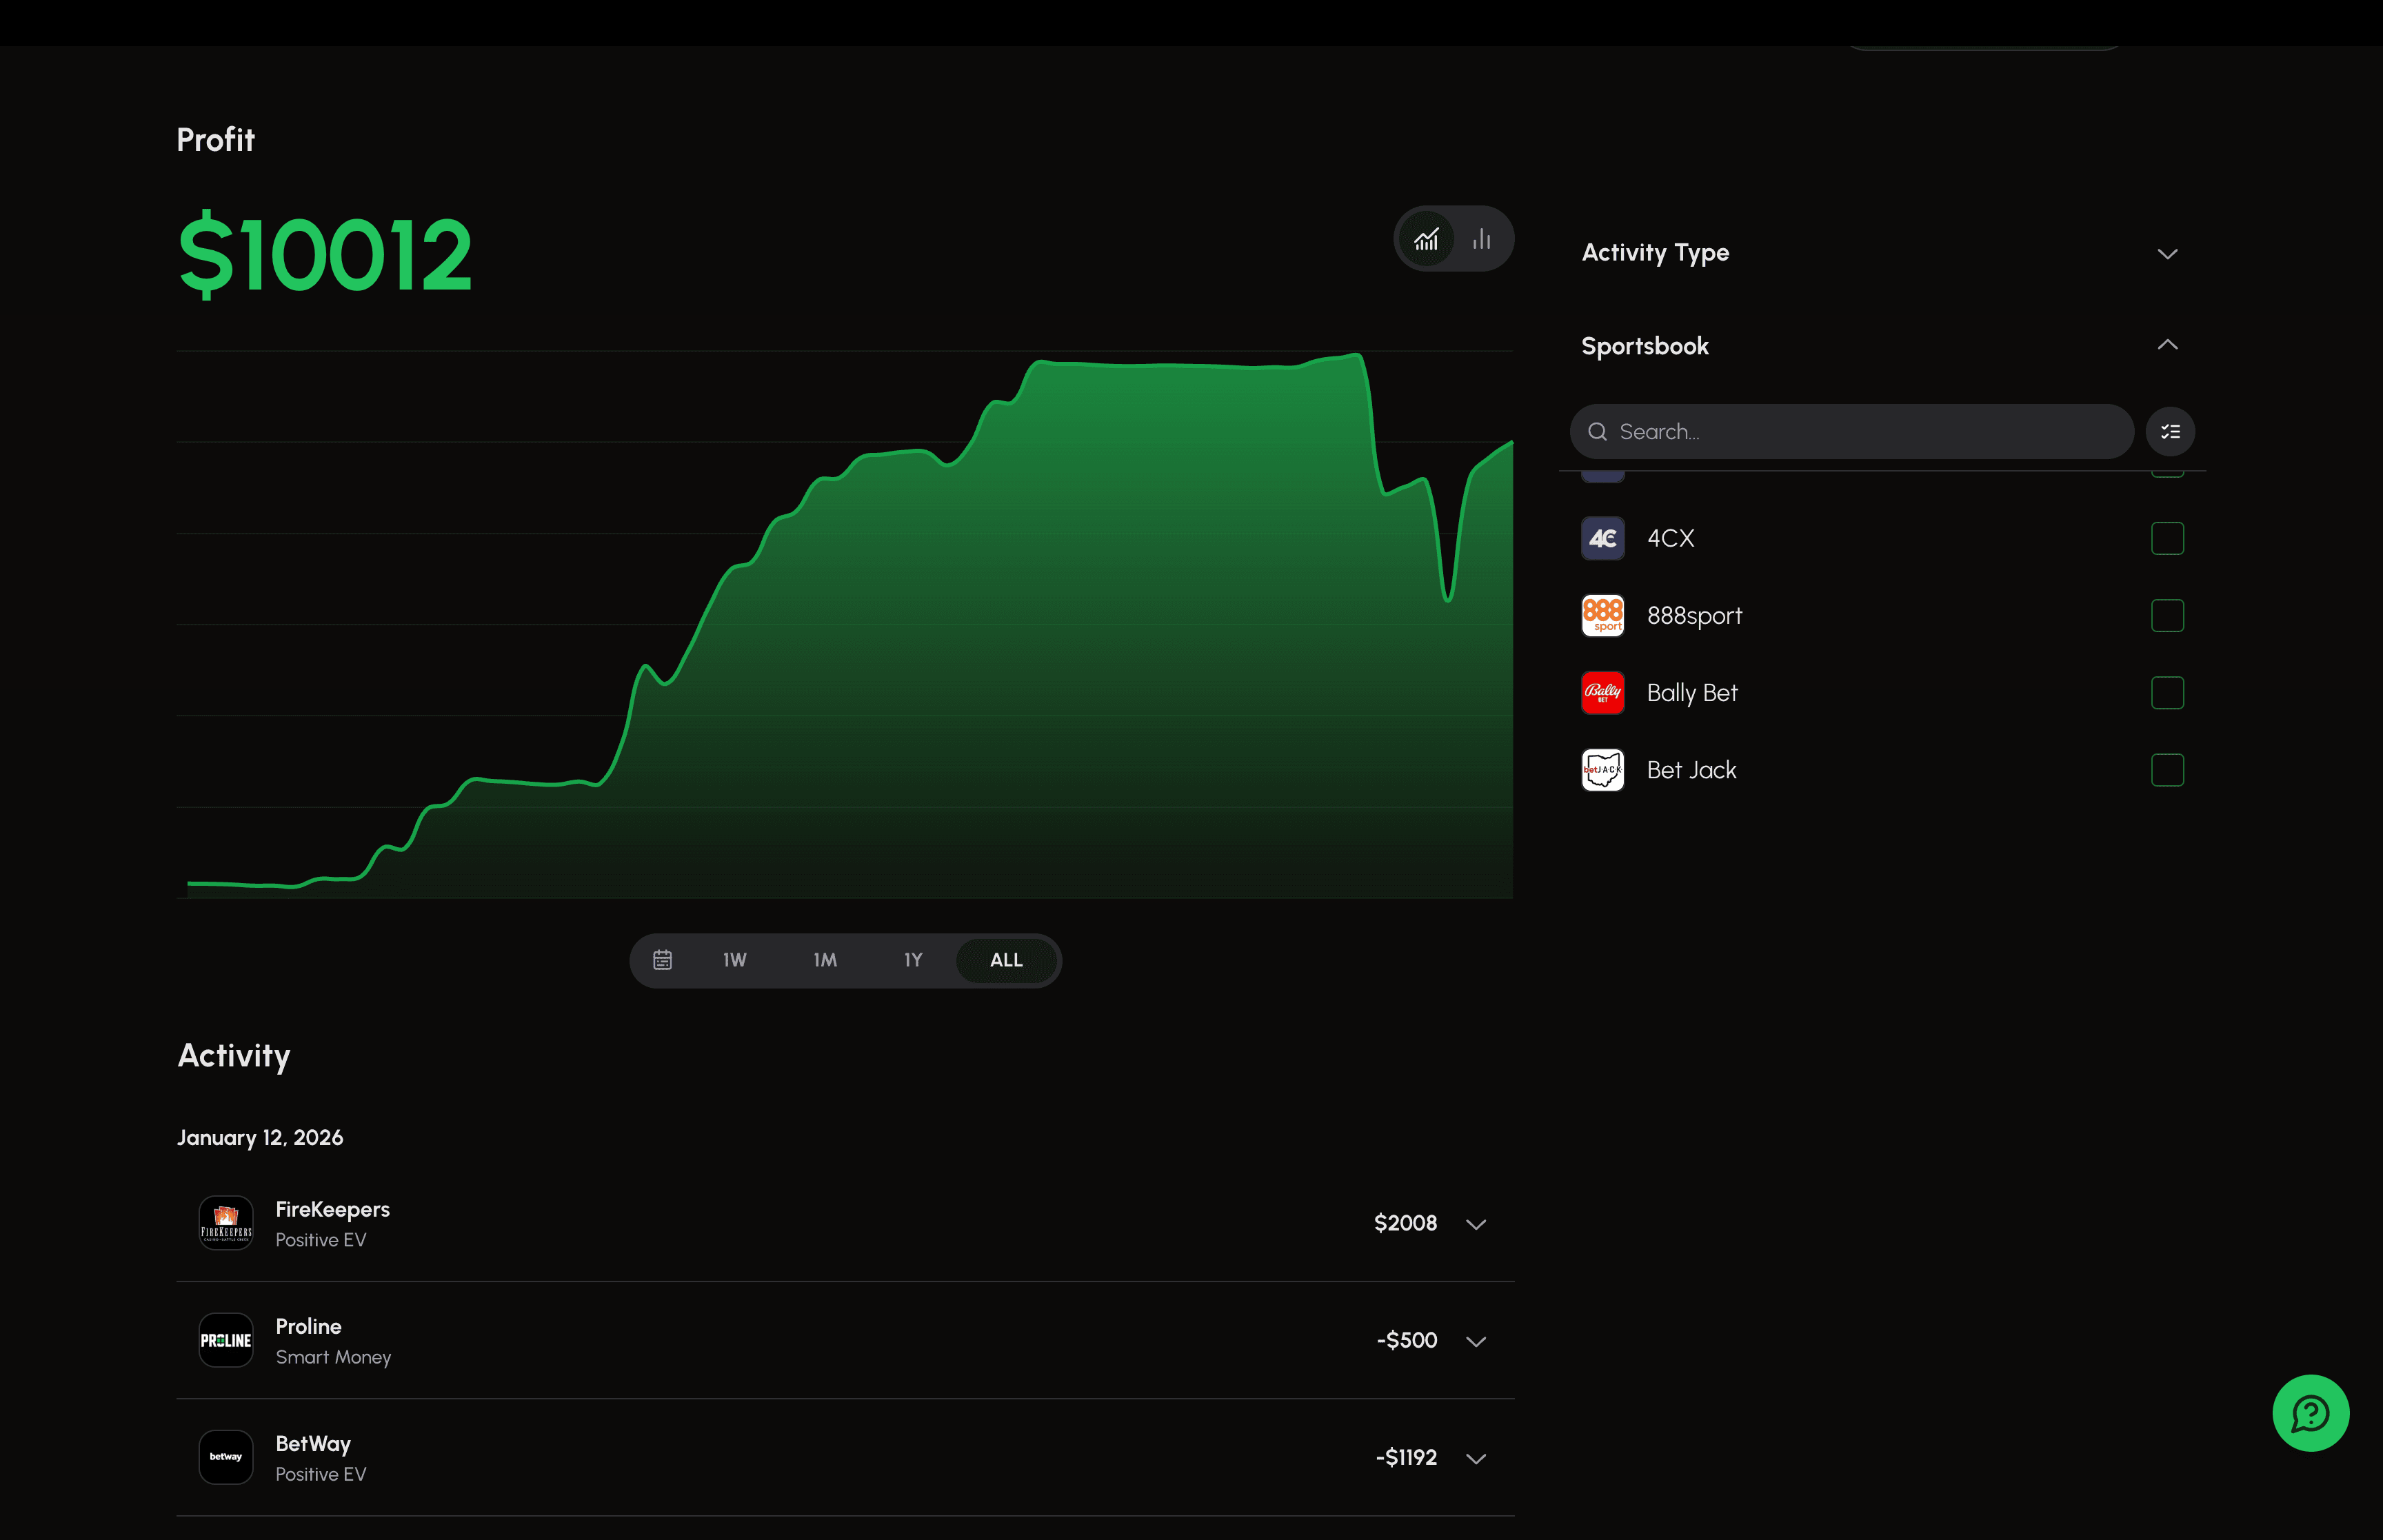
Task: Open the calendar date picker
Action: pyautogui.click(x=663, y=959)
